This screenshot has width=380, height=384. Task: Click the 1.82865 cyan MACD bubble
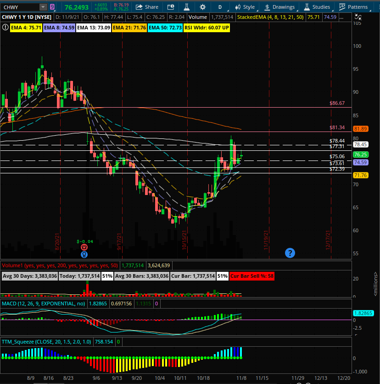click(363, 313)
